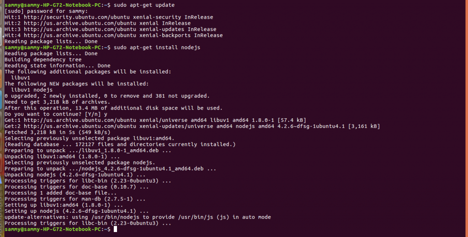Open the URL on the Hit:3 xenial-updates line
This screenshot has height=237, width=468.
80,29
